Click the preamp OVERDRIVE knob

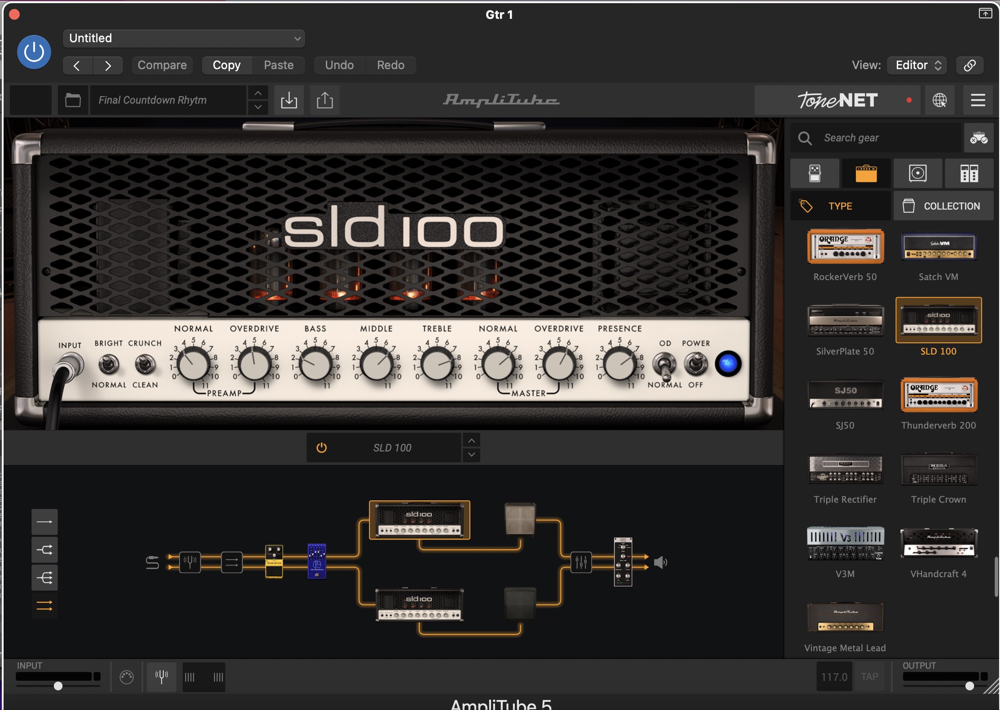click(254, 364)
